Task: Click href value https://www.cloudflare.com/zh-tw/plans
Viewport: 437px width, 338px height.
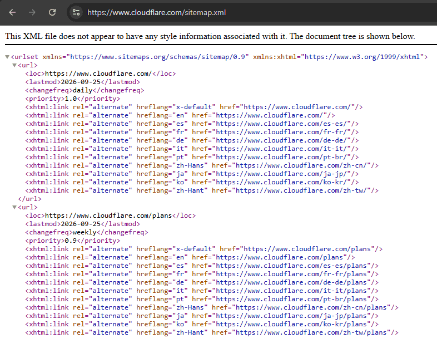Action: click(311, 333)
